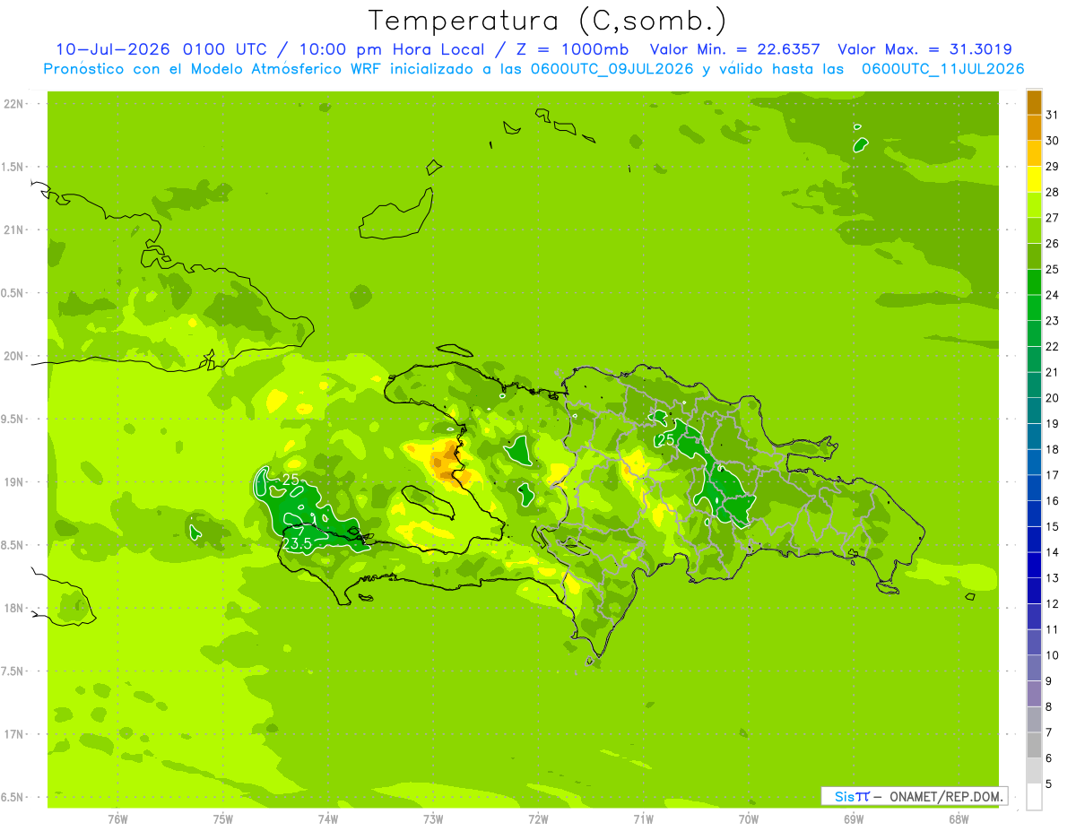Pick the legend swatch between 12 and 13

pyautogui.click(x=1034, y=592)
